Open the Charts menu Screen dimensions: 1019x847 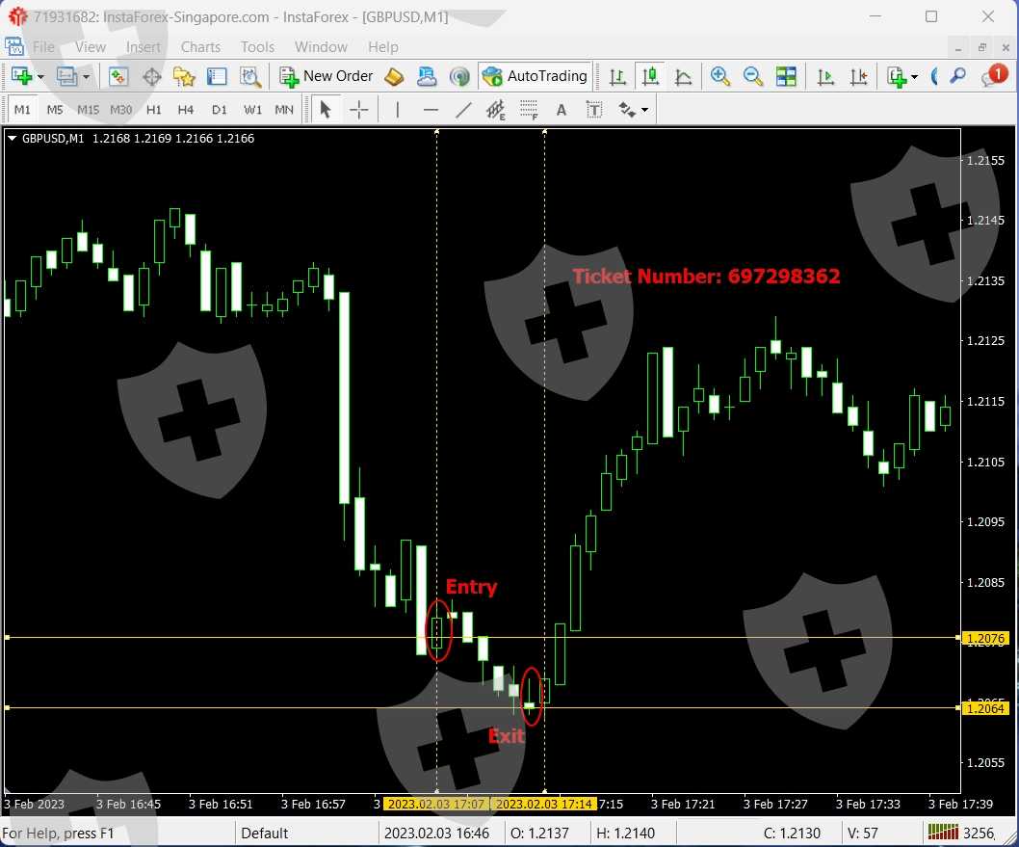(x=200, y=47)
